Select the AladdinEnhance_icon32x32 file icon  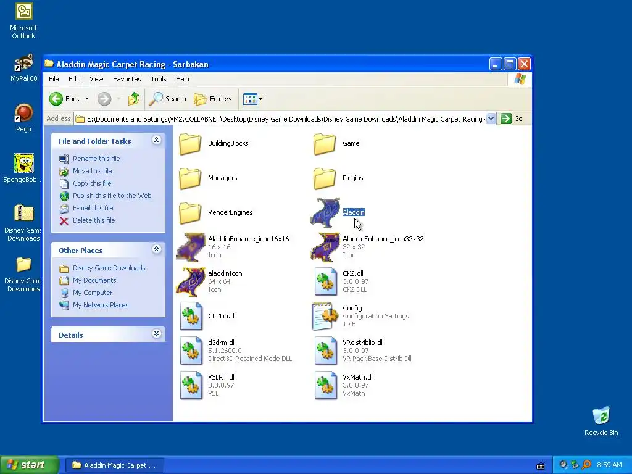(325, 247)
